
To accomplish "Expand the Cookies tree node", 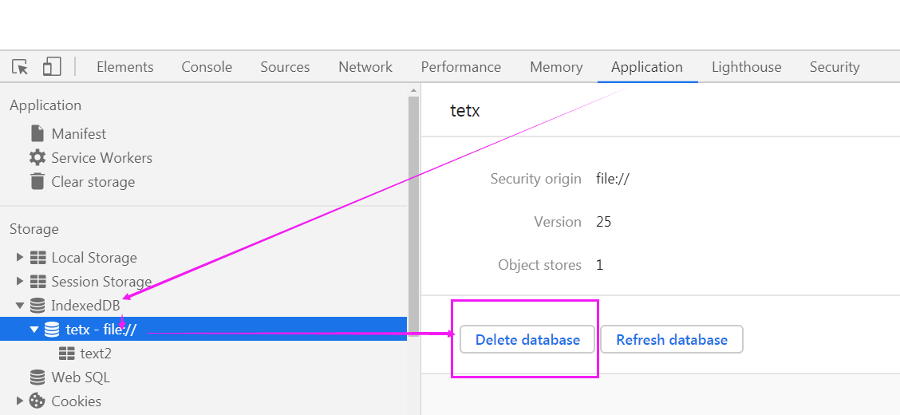I will point(20,401).
